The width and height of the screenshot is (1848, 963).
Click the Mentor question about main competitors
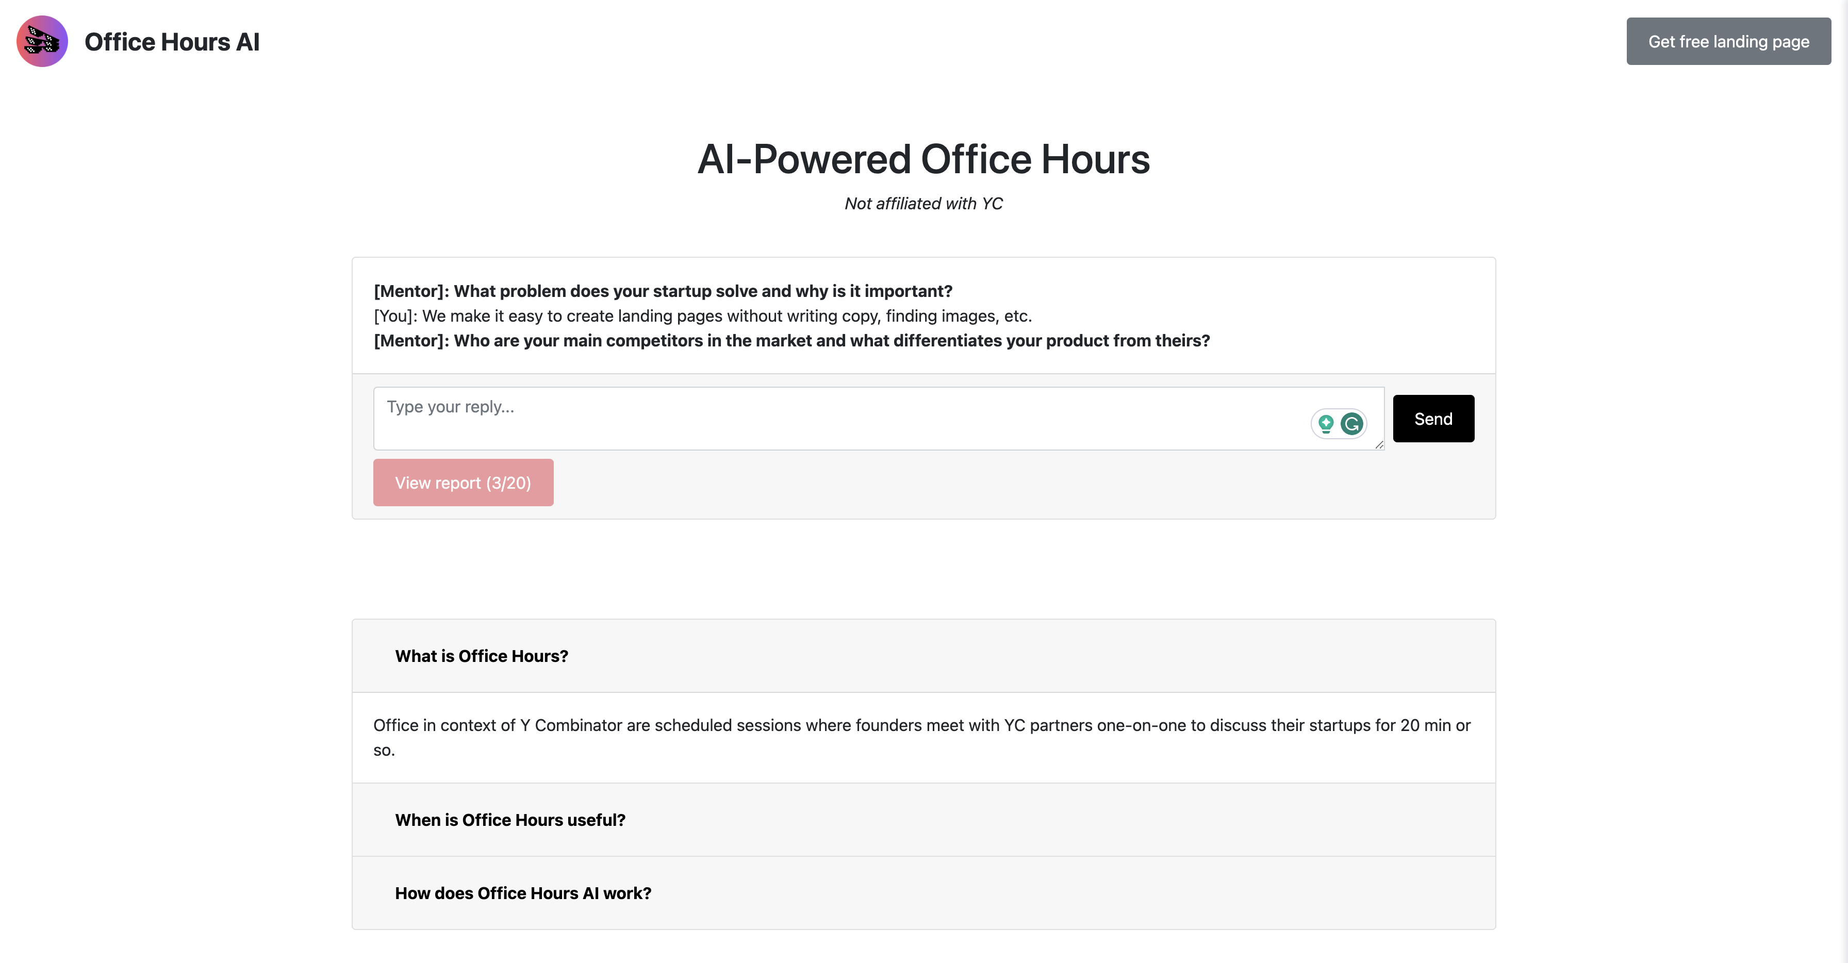(791, 341)
